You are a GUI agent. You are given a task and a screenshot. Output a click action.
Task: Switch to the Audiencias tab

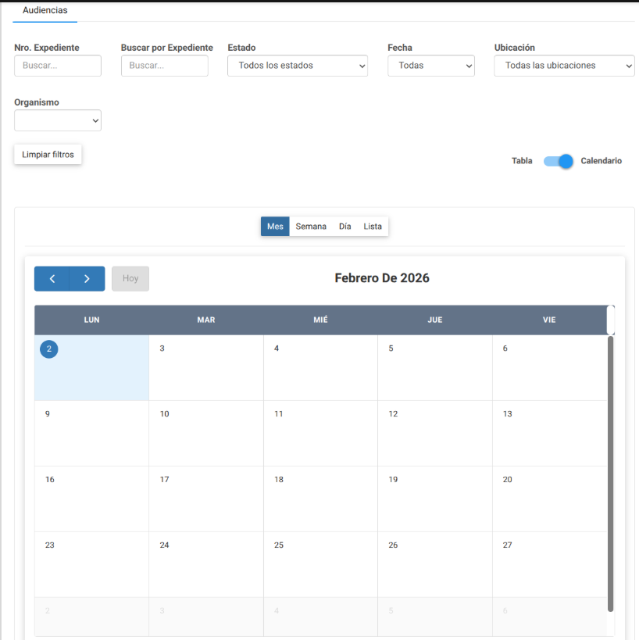click(x=45, y=10)
